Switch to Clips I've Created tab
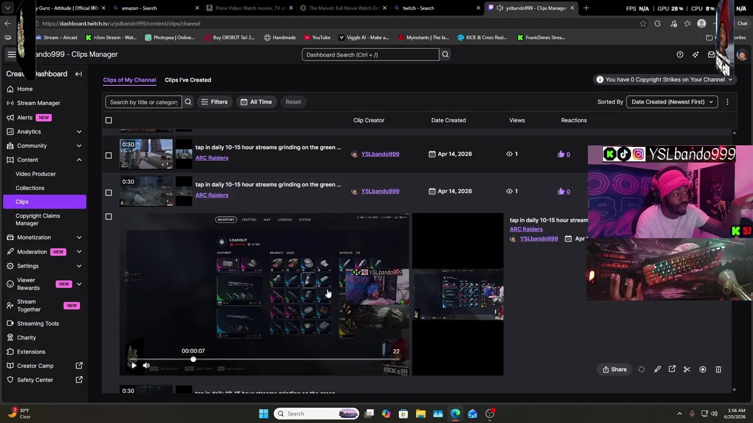 coord(188,80)
